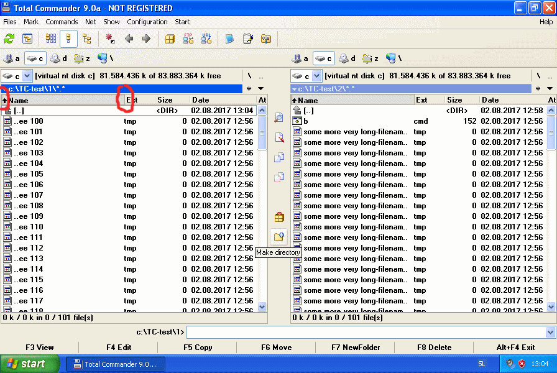Click the left panel scrollbar down arrow
The image size is (557, 373).
pyautogui.click(x=262, y=306)
